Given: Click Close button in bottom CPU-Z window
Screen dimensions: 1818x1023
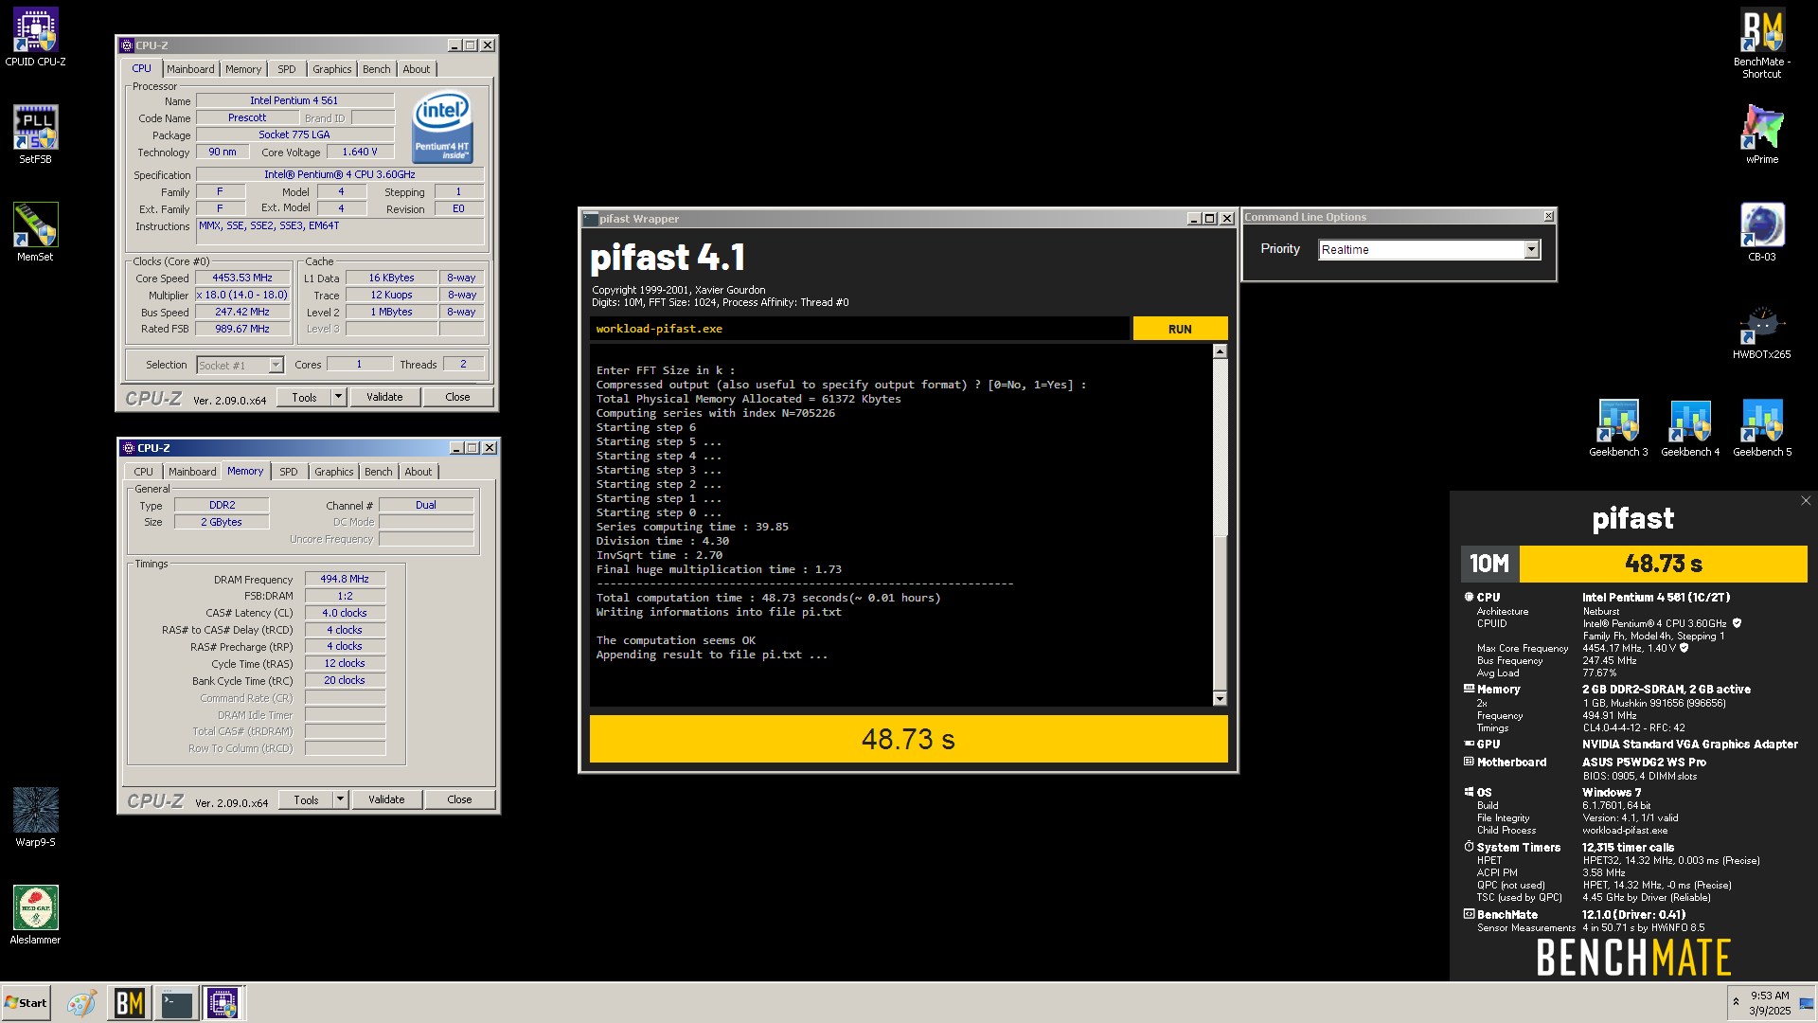Looking at the screenshot, I should (459, 799).
